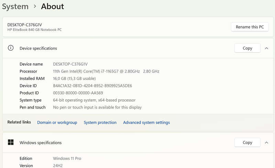Click Device ID value B4AC1A32-0B1D-4204-8952-B909925A5DE6
The image size is (275, 168).
pyautogui.click(x=92, y=86)
